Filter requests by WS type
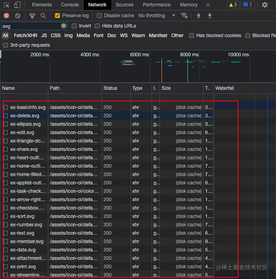The height and width of the screenshot is (279, 276). coord(124,36)
